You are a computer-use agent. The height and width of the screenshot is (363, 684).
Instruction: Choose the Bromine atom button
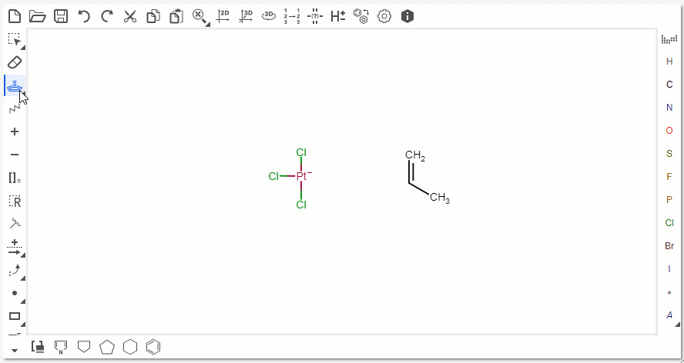pyautogui.click(x=669, y=246)
